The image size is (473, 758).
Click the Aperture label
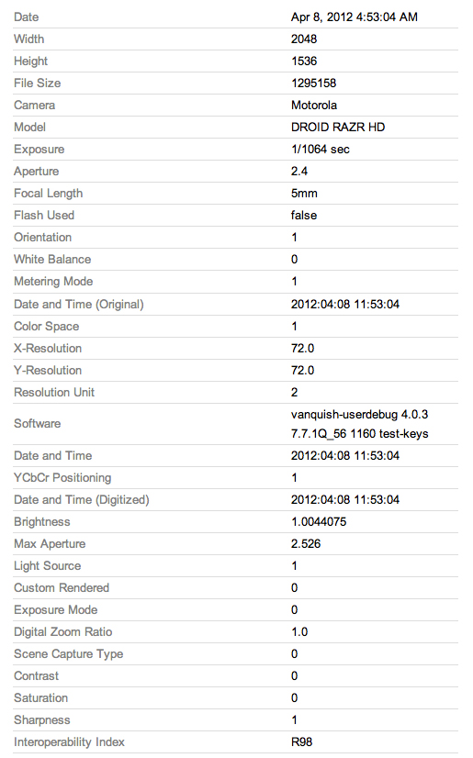[x=36, y=171]
